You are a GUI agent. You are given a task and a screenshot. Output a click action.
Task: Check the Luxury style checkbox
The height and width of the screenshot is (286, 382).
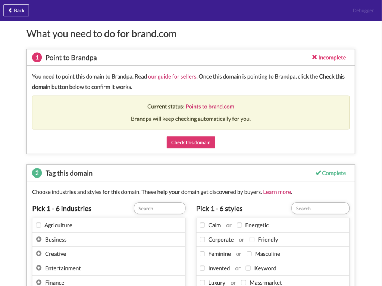(203, 283)
